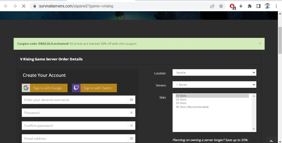
Task: Open the Servers dropdown showing 1 Server
Action: tap(214, 85)
